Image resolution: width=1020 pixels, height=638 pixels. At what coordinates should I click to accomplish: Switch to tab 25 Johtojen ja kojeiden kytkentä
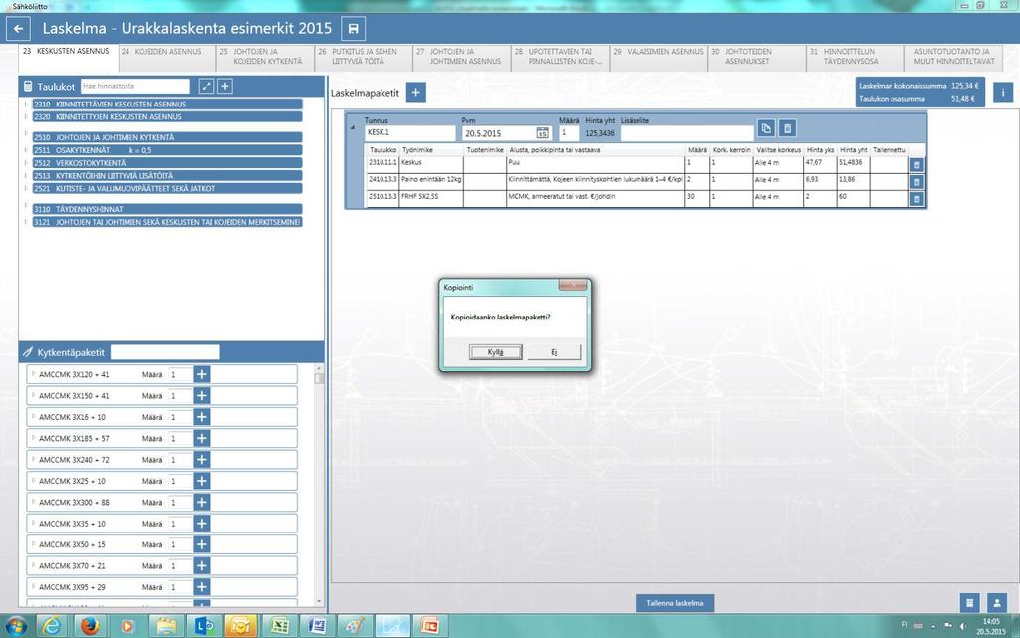(x=266, y=57)
